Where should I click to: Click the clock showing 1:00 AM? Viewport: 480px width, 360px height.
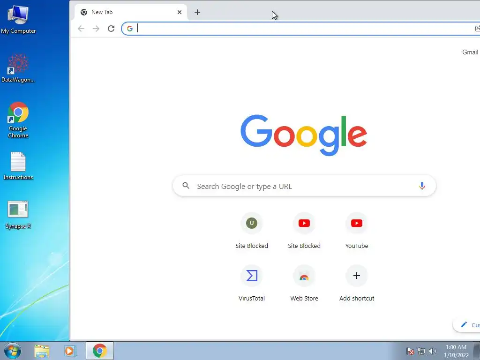click(456, 351)
